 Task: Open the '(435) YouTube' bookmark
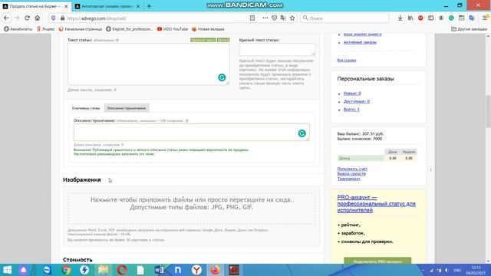[173, 29]
